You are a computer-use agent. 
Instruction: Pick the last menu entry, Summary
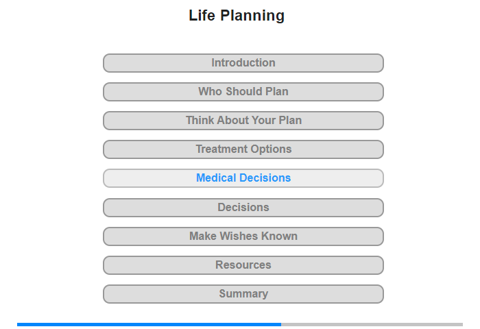point(243,294)
